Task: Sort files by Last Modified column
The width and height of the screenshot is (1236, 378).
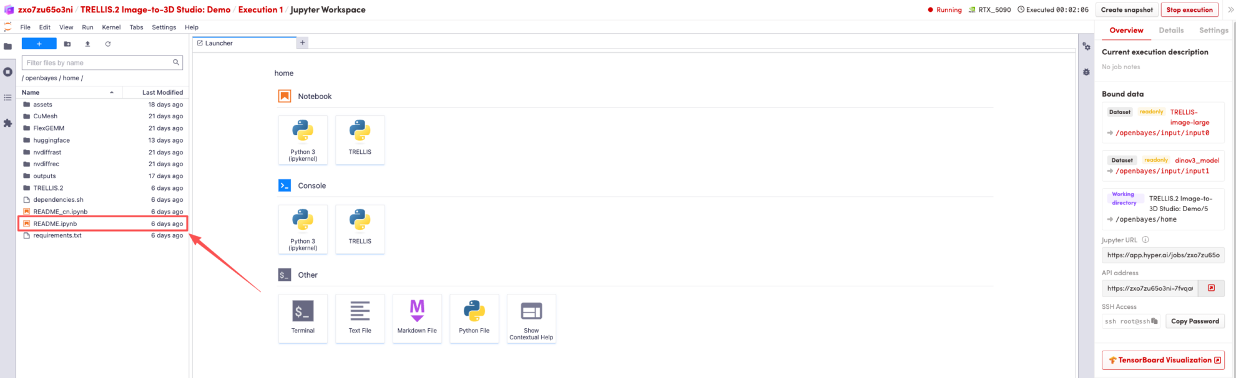Action: [x=162, y=92]
